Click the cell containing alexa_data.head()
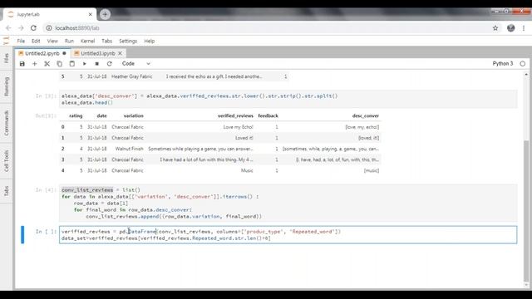This screenshot has width=532, height=299. (288, 100)
